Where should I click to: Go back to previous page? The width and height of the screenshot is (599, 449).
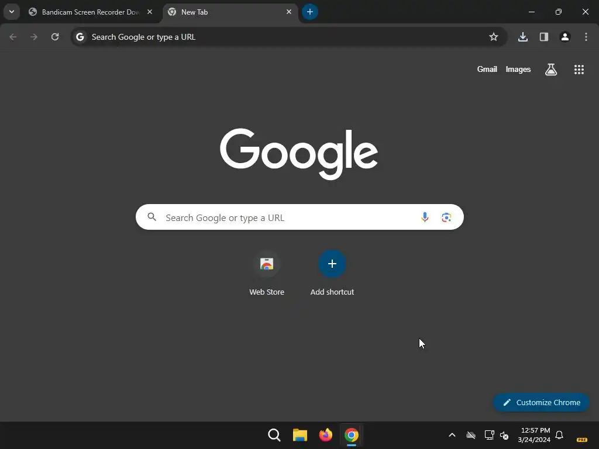(13, 37)
